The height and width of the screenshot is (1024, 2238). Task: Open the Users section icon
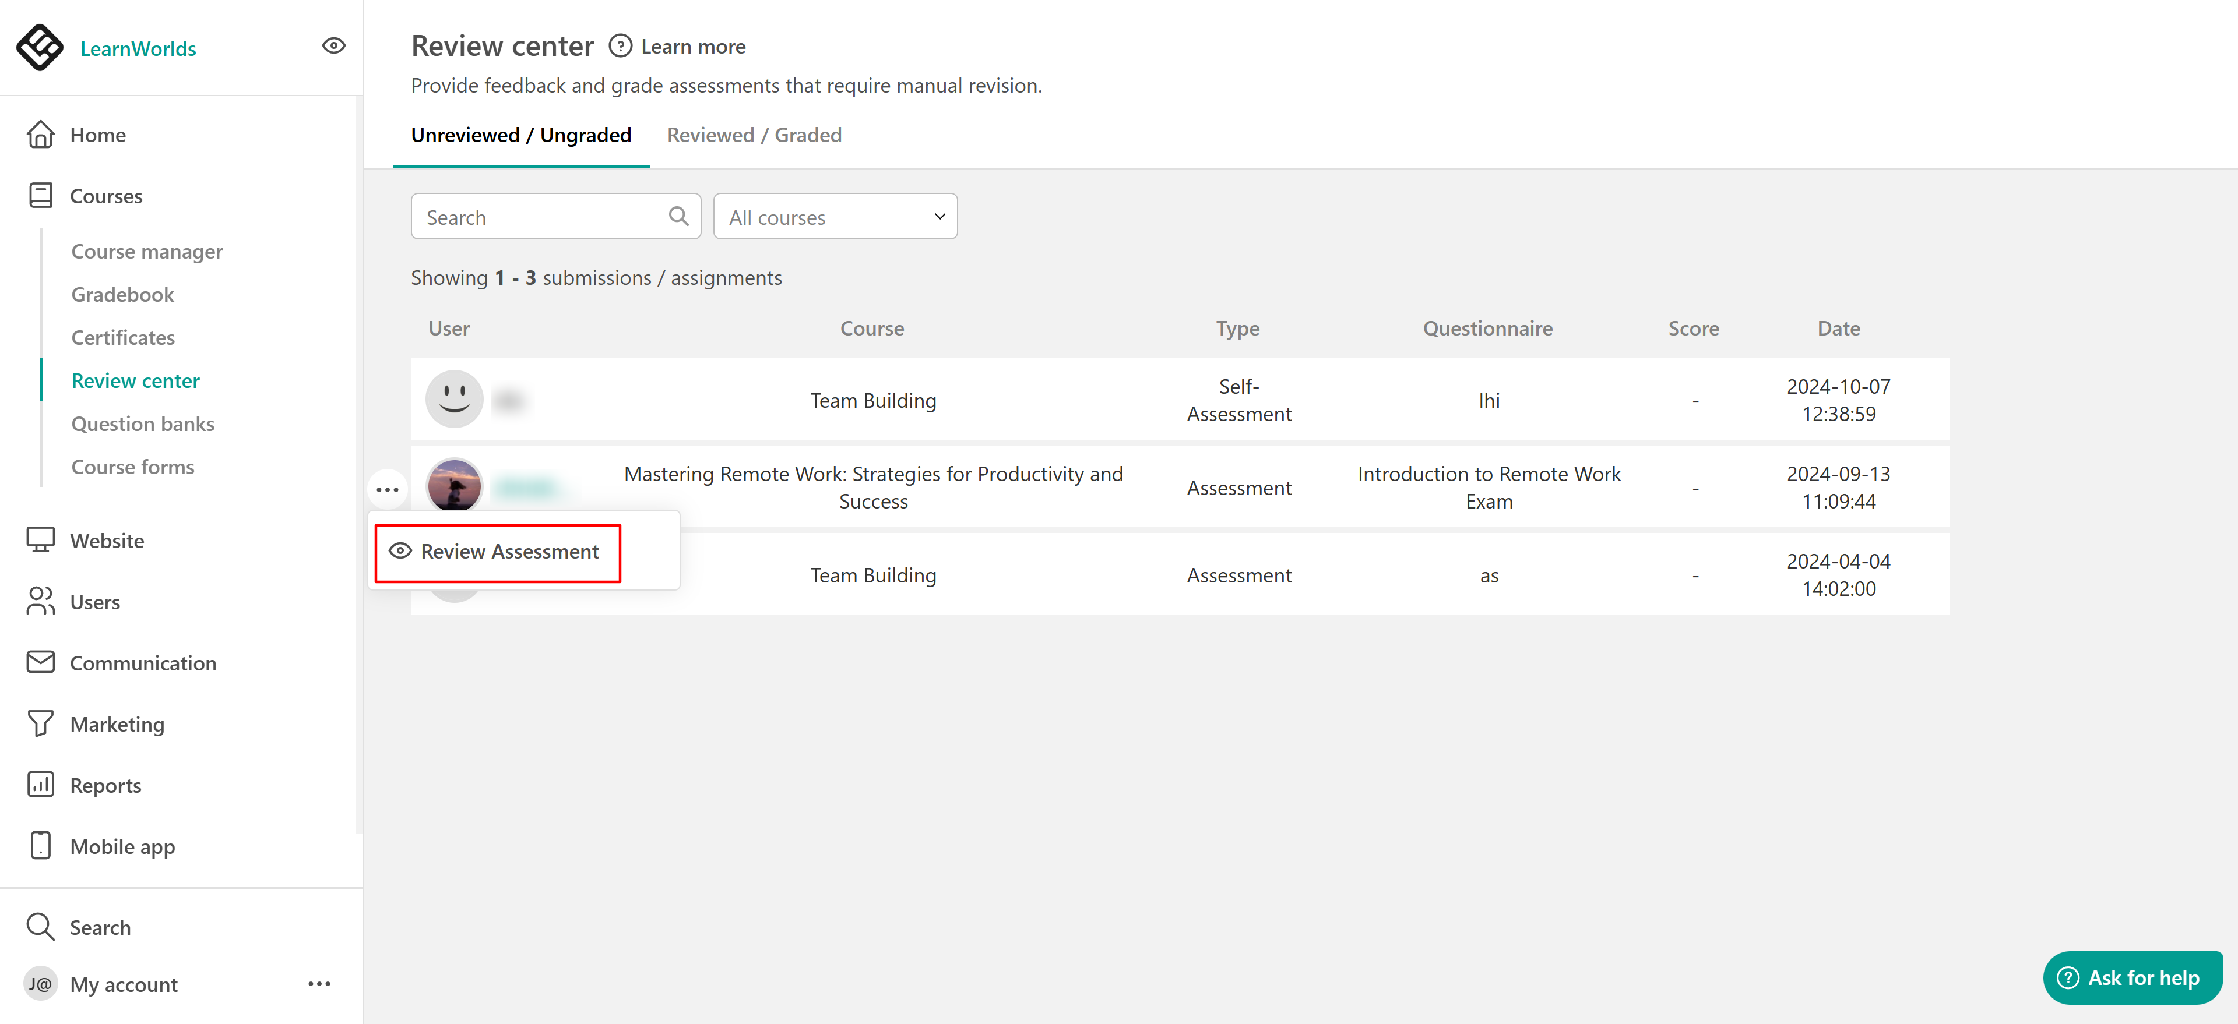point(40,601)
